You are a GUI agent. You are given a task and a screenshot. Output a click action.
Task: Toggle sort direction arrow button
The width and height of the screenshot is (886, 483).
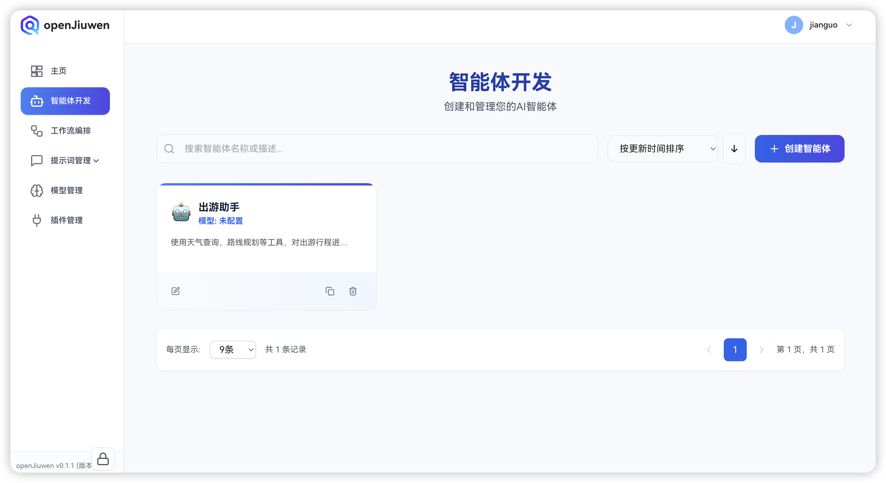[x=734, y=149]
